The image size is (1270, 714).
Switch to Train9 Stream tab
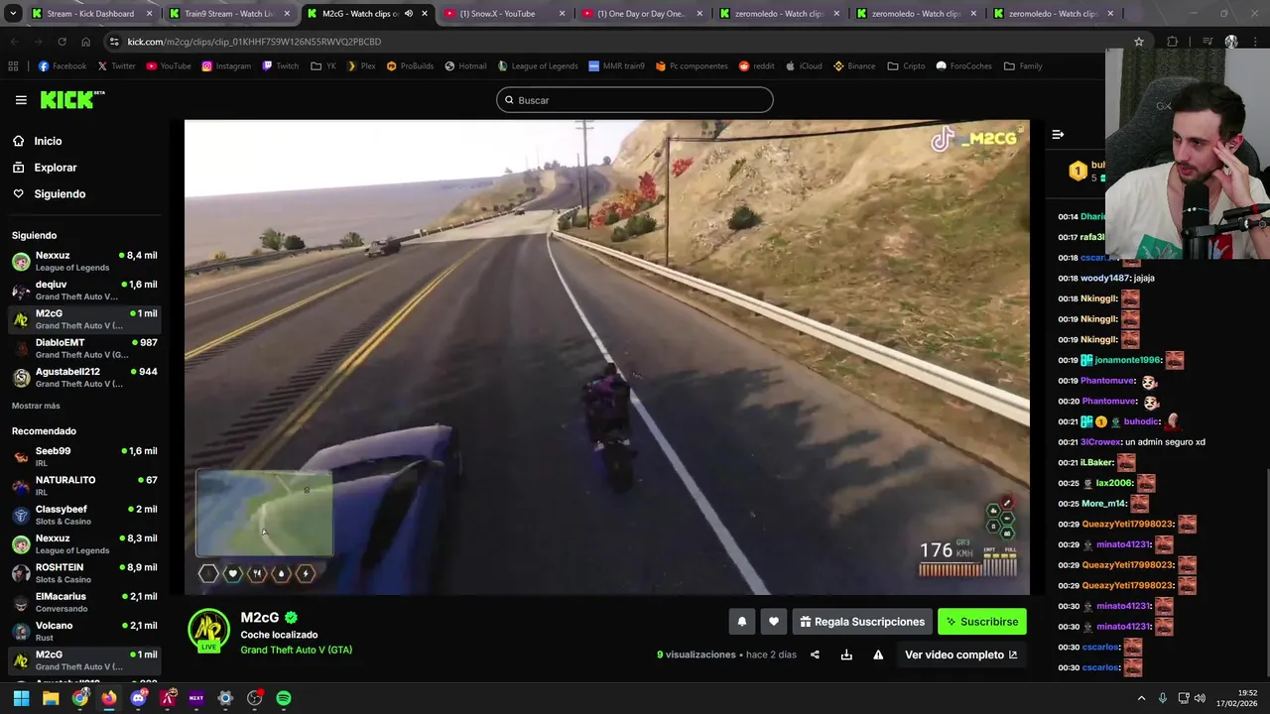[229, 14]
